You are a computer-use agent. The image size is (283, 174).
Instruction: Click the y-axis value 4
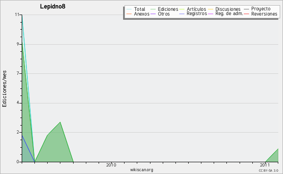pos(18,103)
